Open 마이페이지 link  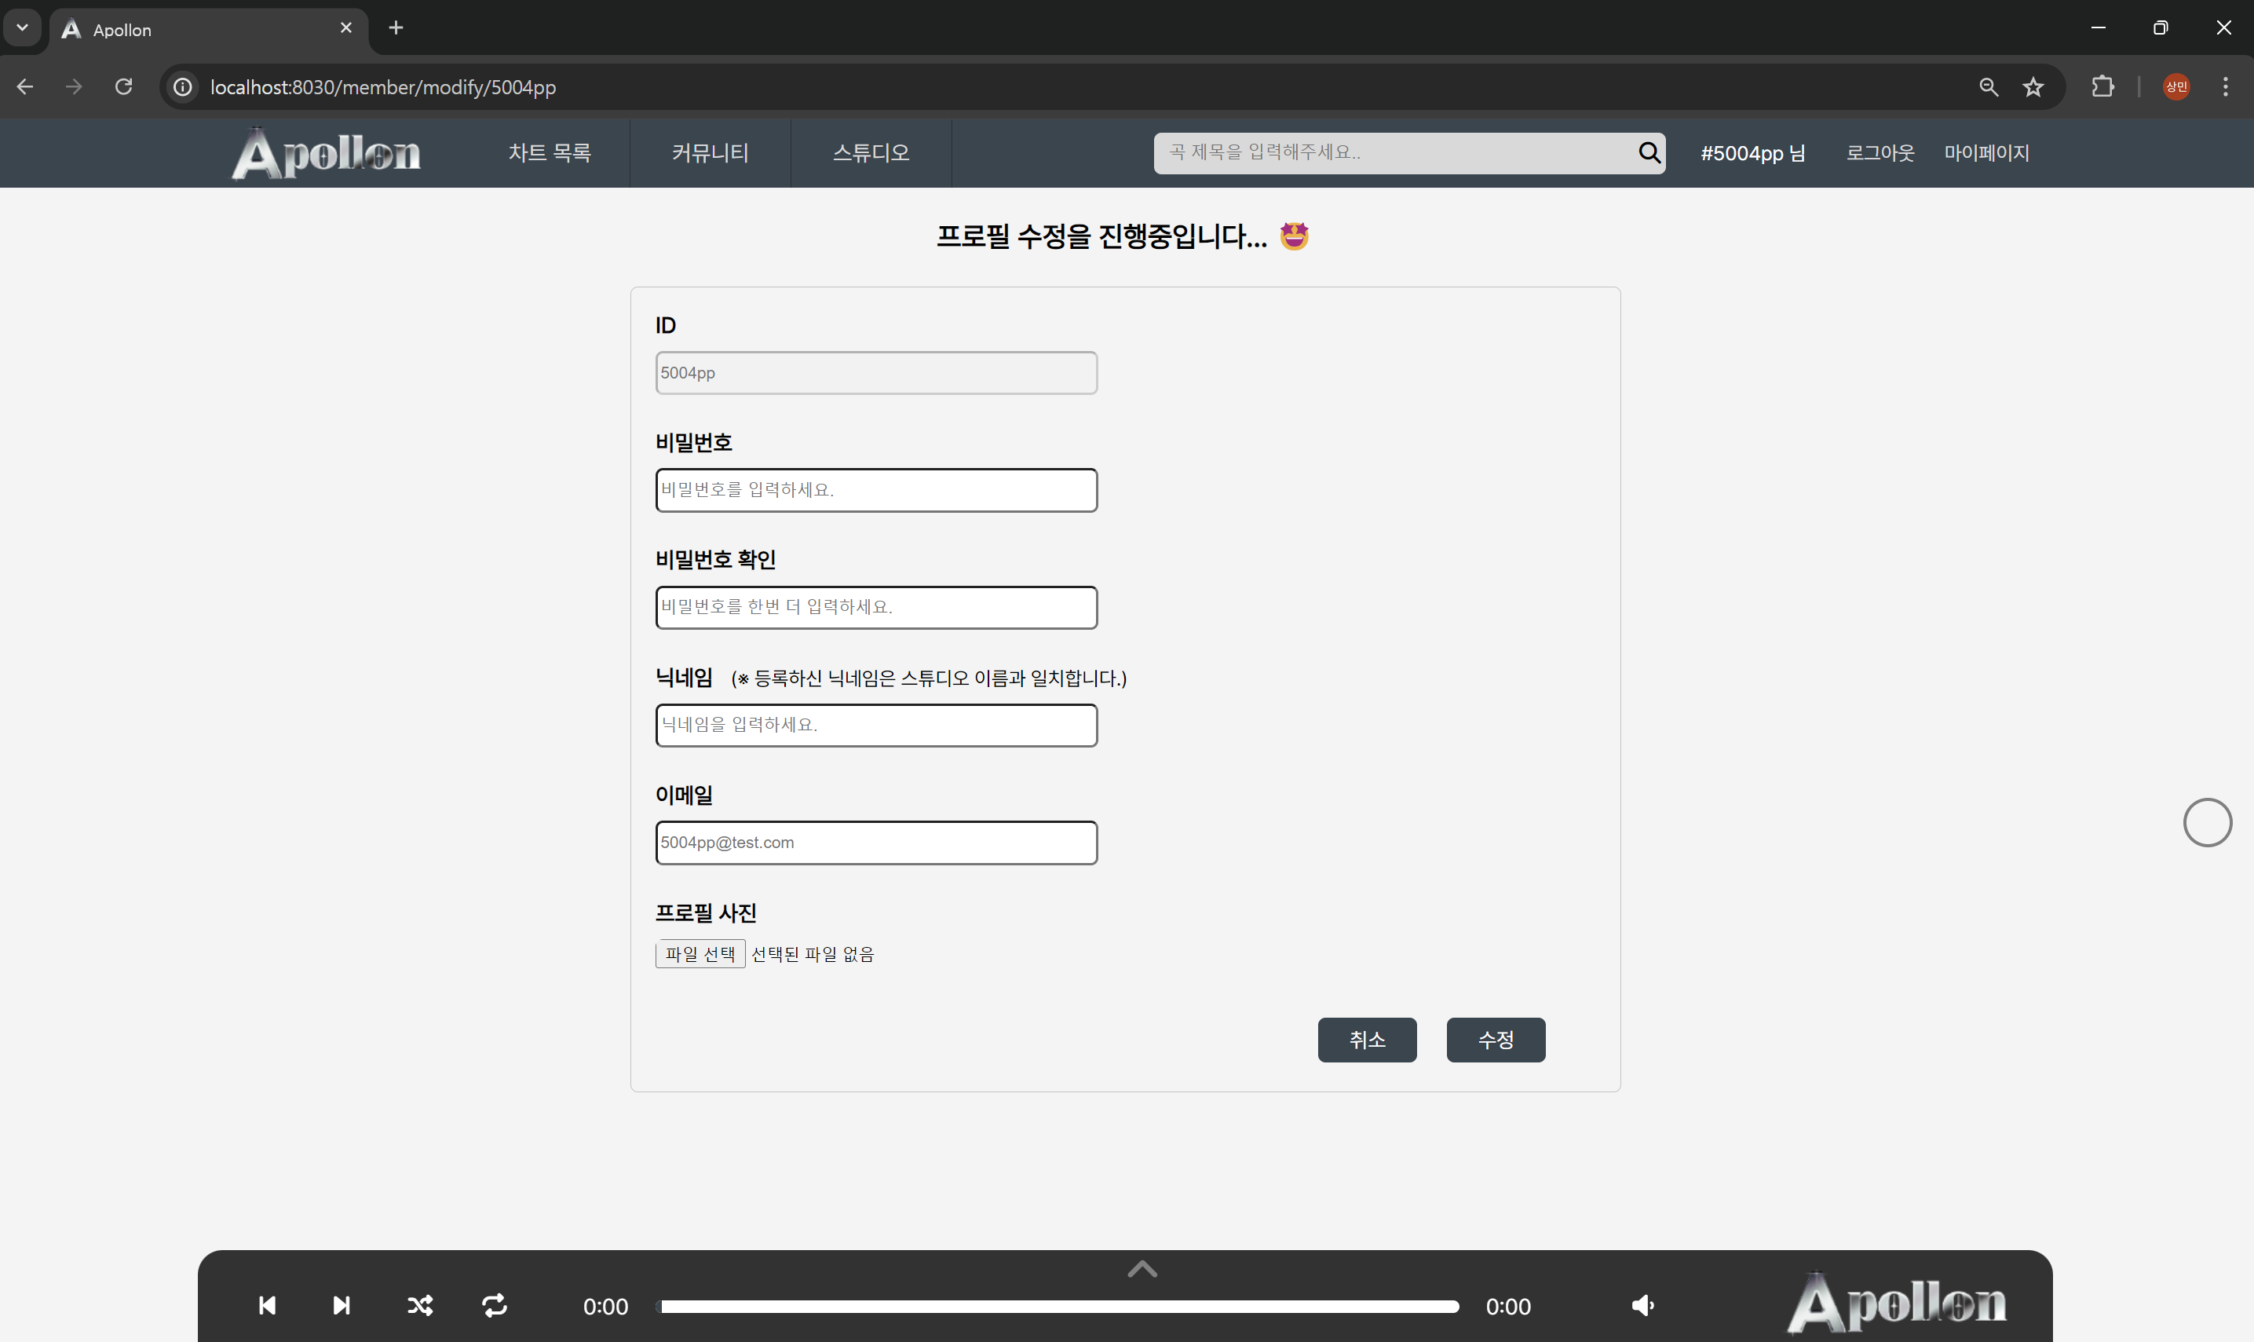click(1986, 153)
